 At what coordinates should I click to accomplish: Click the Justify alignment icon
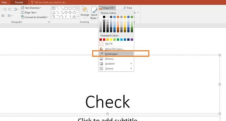(x=3, y=15)
